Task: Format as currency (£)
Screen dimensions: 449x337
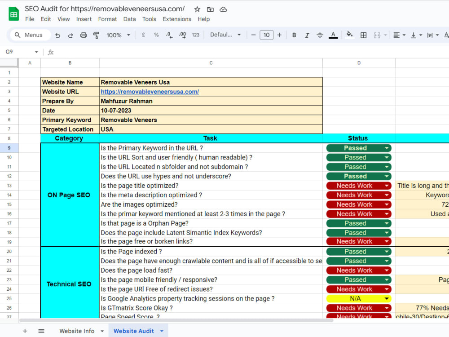Action: [x=144, y=35]
